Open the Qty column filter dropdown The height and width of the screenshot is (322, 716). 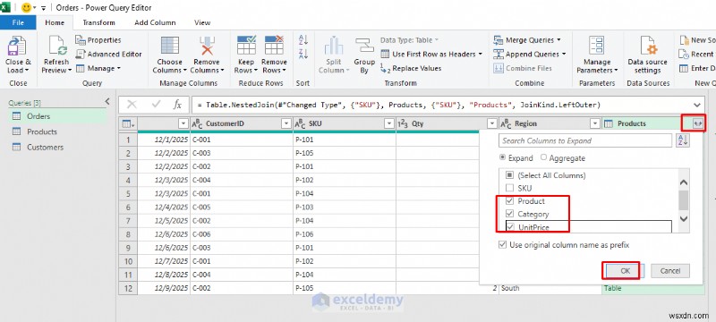tap(491, 123)
